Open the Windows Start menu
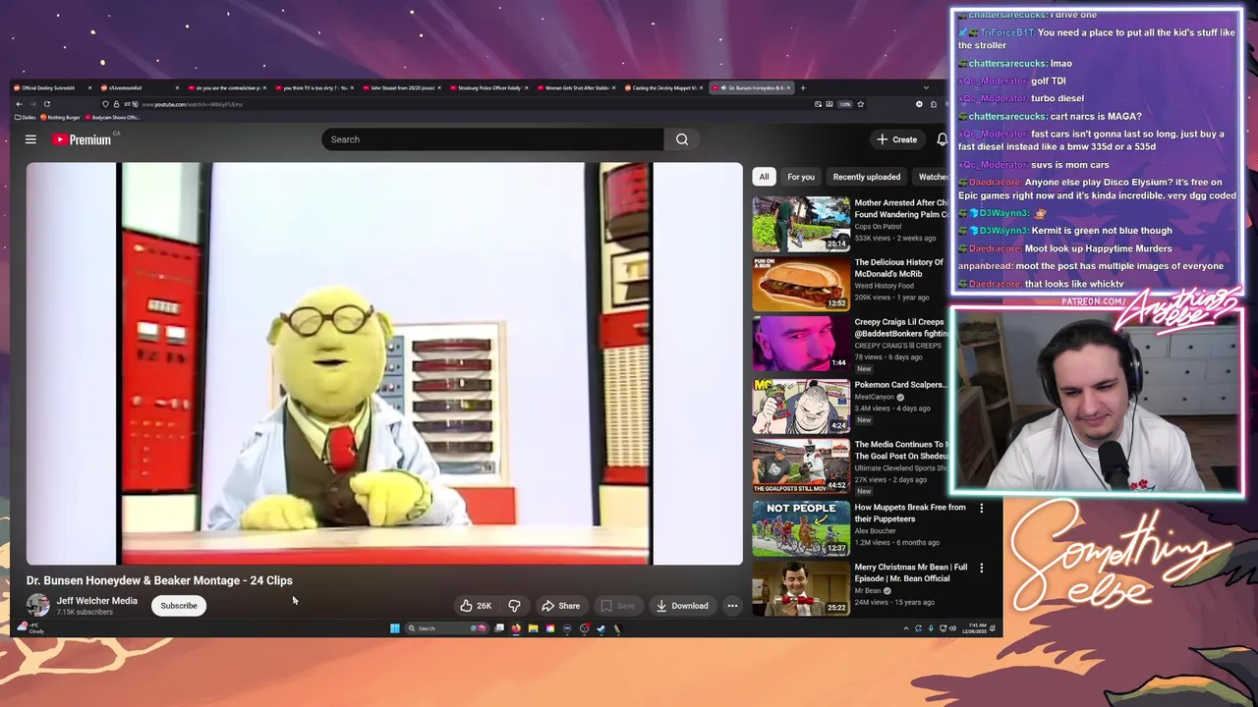This screenshot has width=1258, height=707. (395, 628)
